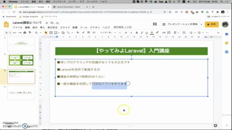Open border weight options
This screenshot has height=130, width=232.
(x=88, y=32)
